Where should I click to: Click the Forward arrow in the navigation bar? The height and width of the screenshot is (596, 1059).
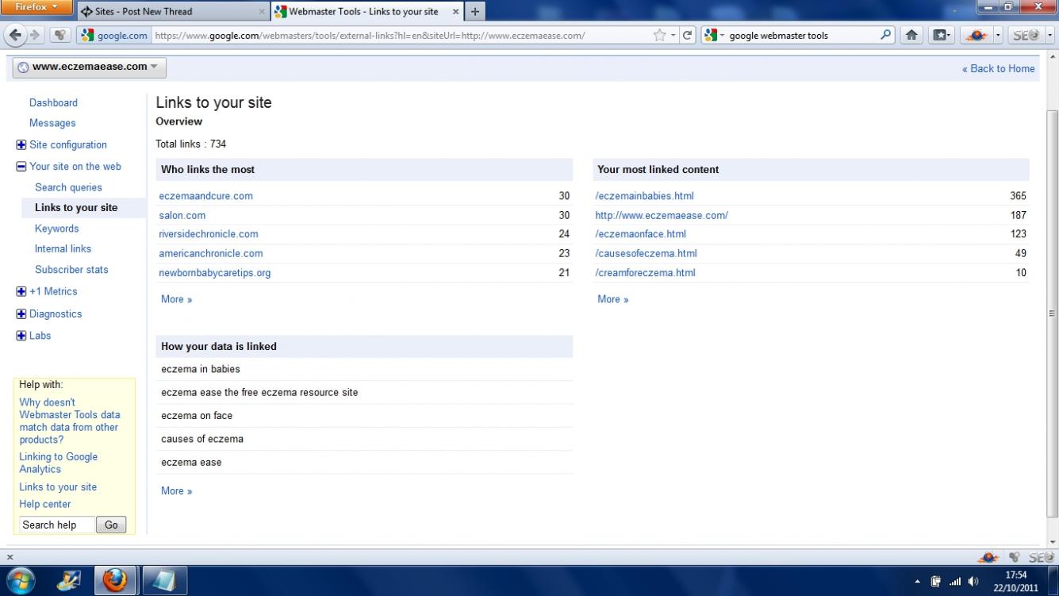pos(34,35)
